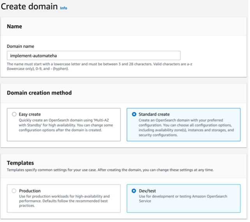Click the 'Domain name' field label
The height and width of the screenshot is (222, 250).
point(20,46)
